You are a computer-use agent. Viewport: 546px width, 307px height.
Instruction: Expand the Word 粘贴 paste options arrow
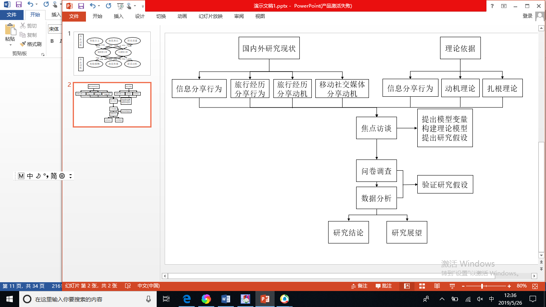10,45
